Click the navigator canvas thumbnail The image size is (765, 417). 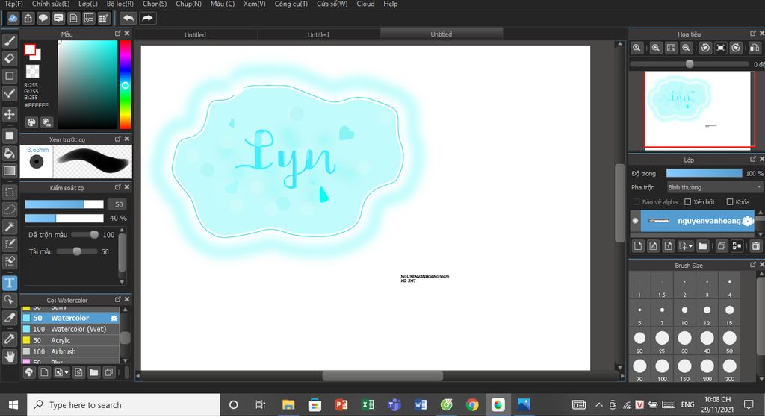[x=698, y=109]
